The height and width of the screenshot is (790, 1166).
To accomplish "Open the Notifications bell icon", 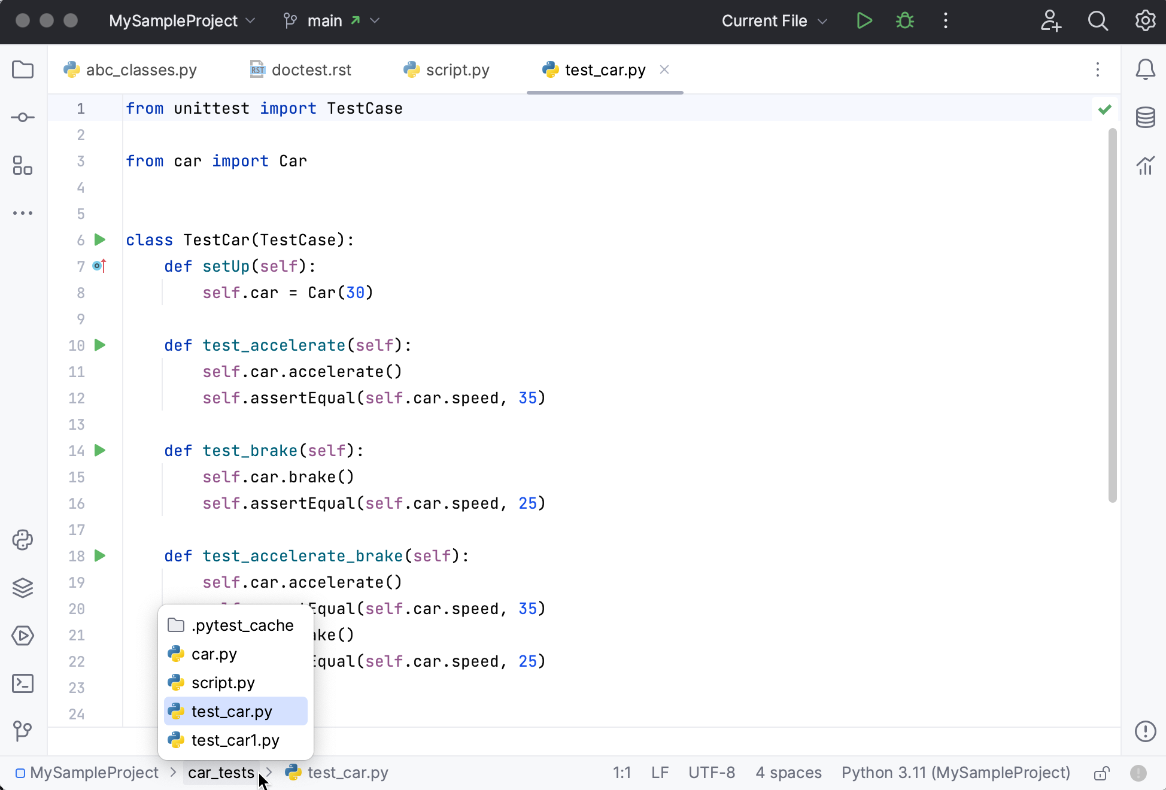I will click(x=1144, y=69).
